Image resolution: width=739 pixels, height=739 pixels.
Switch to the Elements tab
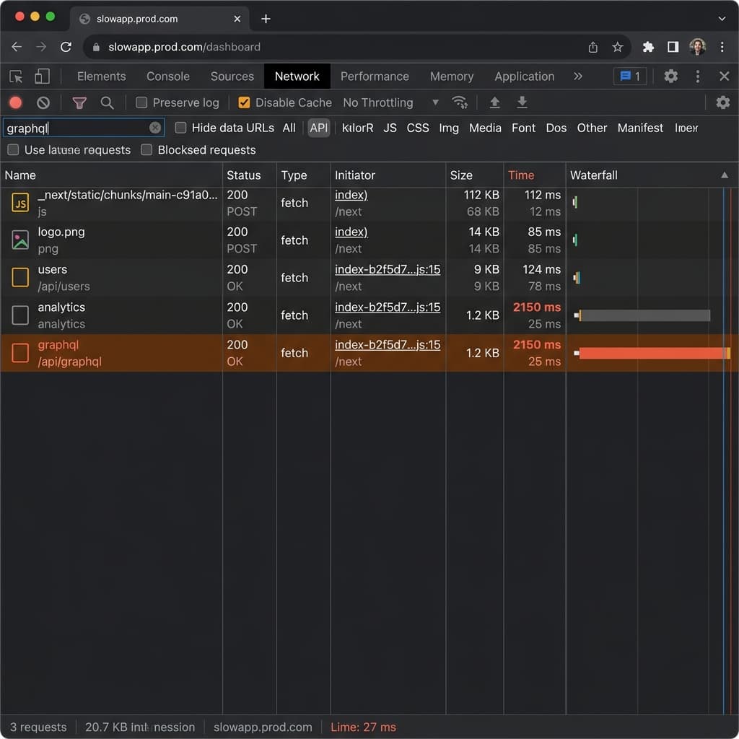pyautogui.click(x=101, y=76)
